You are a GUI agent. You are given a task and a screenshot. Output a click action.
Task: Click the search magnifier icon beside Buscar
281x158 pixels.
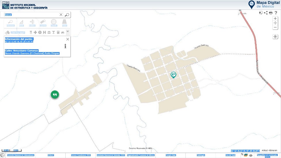click(x=67, y=15)
